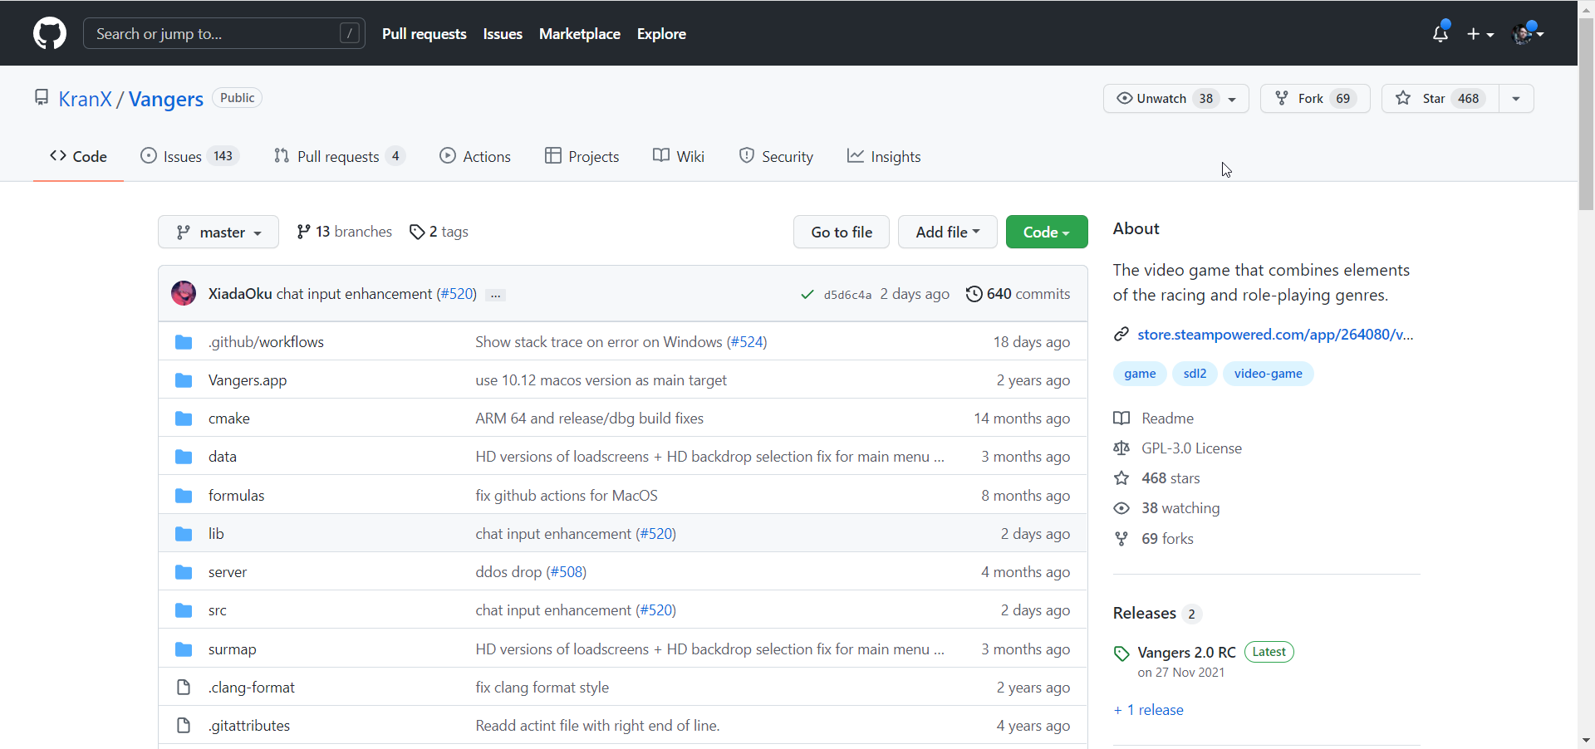Open the .gitattributes file
Viewport: 1595px width, 749px height.
pyautogui.click(x=249, y=725)
